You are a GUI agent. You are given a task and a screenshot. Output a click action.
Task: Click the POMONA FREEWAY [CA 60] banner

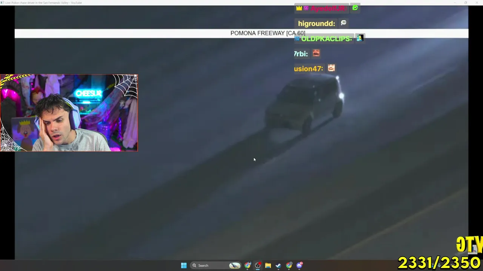[241, 33]
